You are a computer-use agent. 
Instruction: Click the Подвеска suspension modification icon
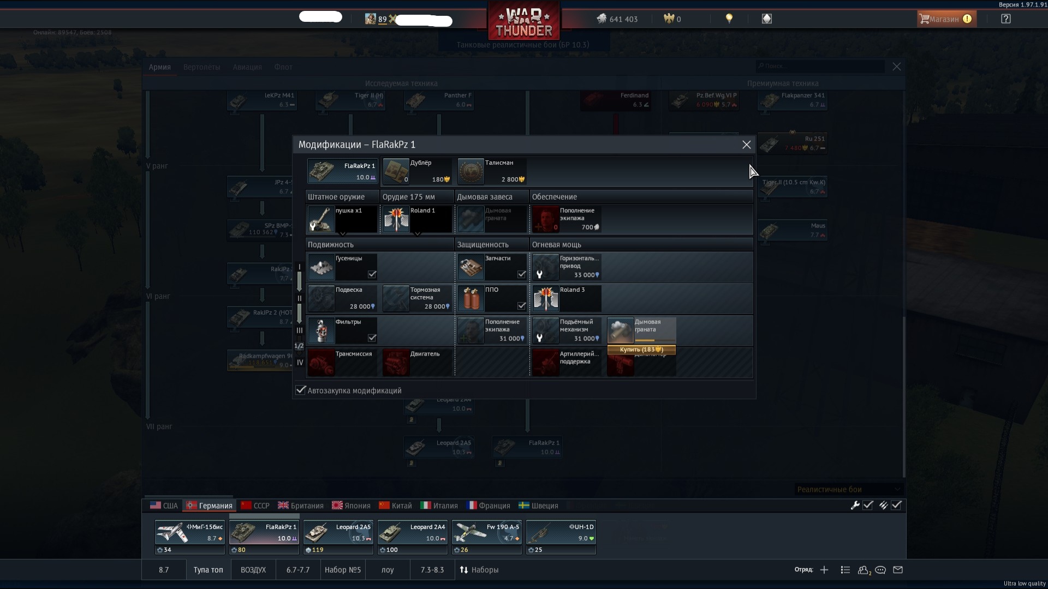321,299
